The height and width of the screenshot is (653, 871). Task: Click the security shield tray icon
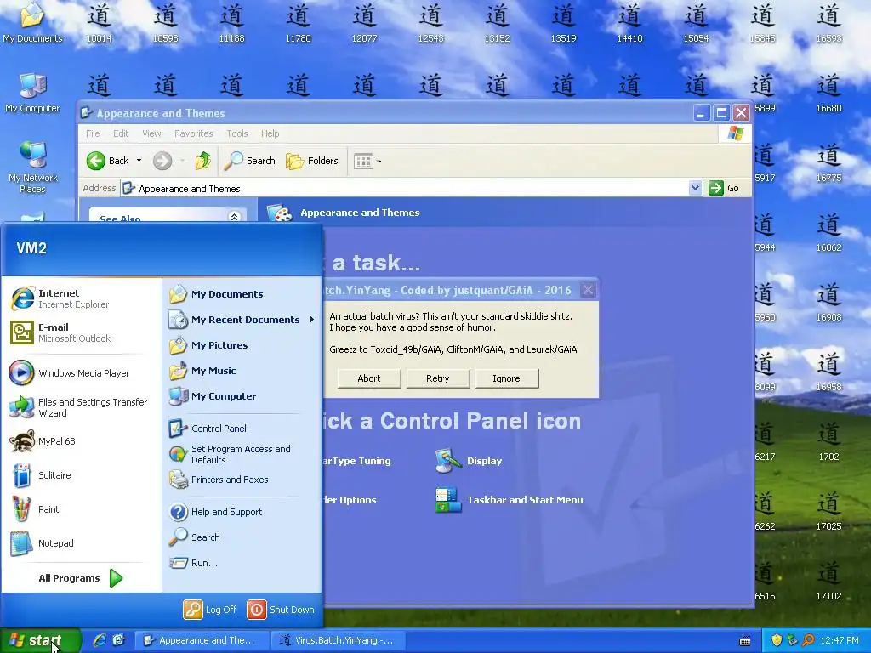[777, 640]
